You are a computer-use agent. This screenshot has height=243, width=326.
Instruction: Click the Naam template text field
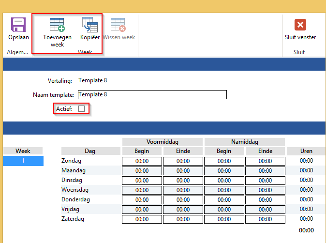[151, 94]
